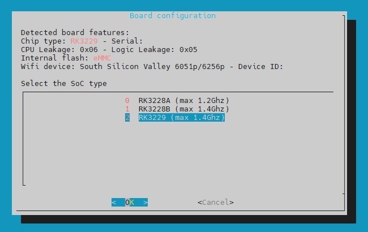This screenshot has height=232, width=368.
Task: Click the CPU Leakage 0x06 value
Action: pos(89,49)
